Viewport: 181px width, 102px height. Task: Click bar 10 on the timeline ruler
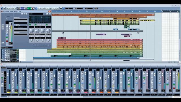click(x=87, y=12)
